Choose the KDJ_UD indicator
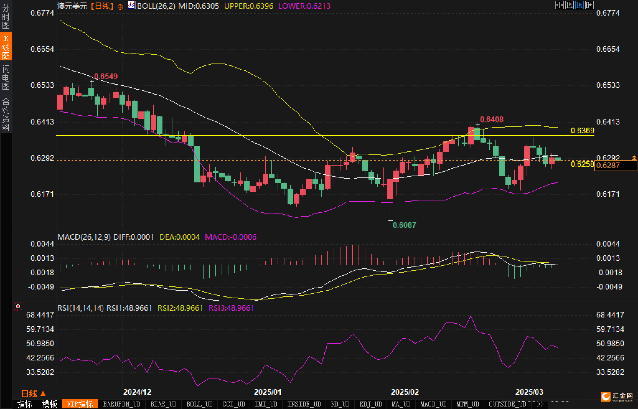The height and width of the screenshot is (409, 638). coord(370,404)
